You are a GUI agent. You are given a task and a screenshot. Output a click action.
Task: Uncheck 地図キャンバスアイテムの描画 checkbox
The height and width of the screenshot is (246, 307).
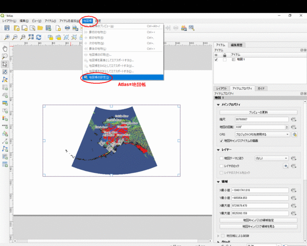pos(222,141)
